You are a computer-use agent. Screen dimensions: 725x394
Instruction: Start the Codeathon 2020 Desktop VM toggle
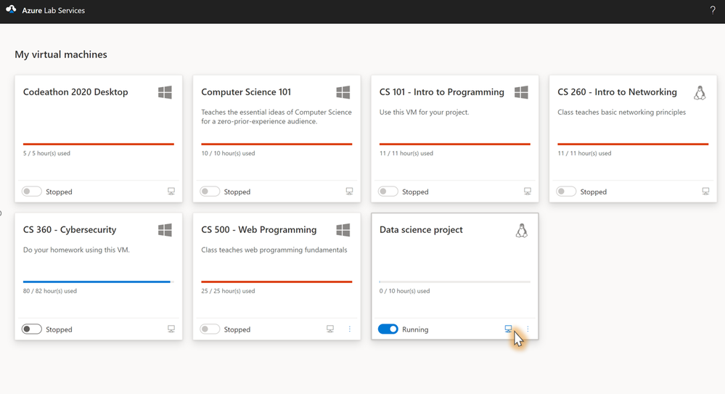pos(31,192)
